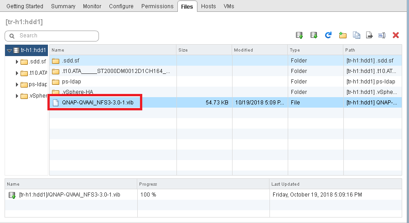
Task: Switch to the Configure tab
Action: 121,6
